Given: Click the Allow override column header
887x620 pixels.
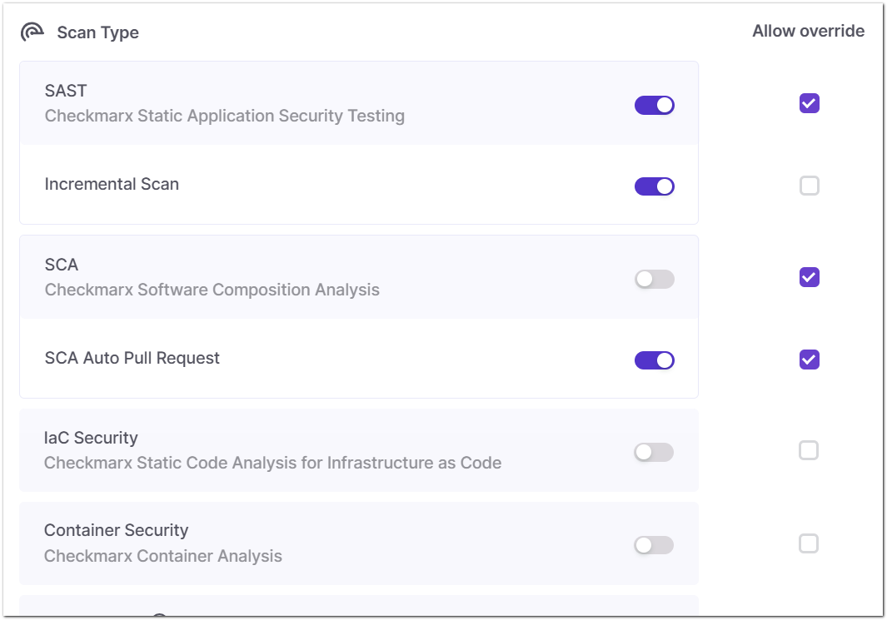Looking at the screenshot, I should (809, 31).
